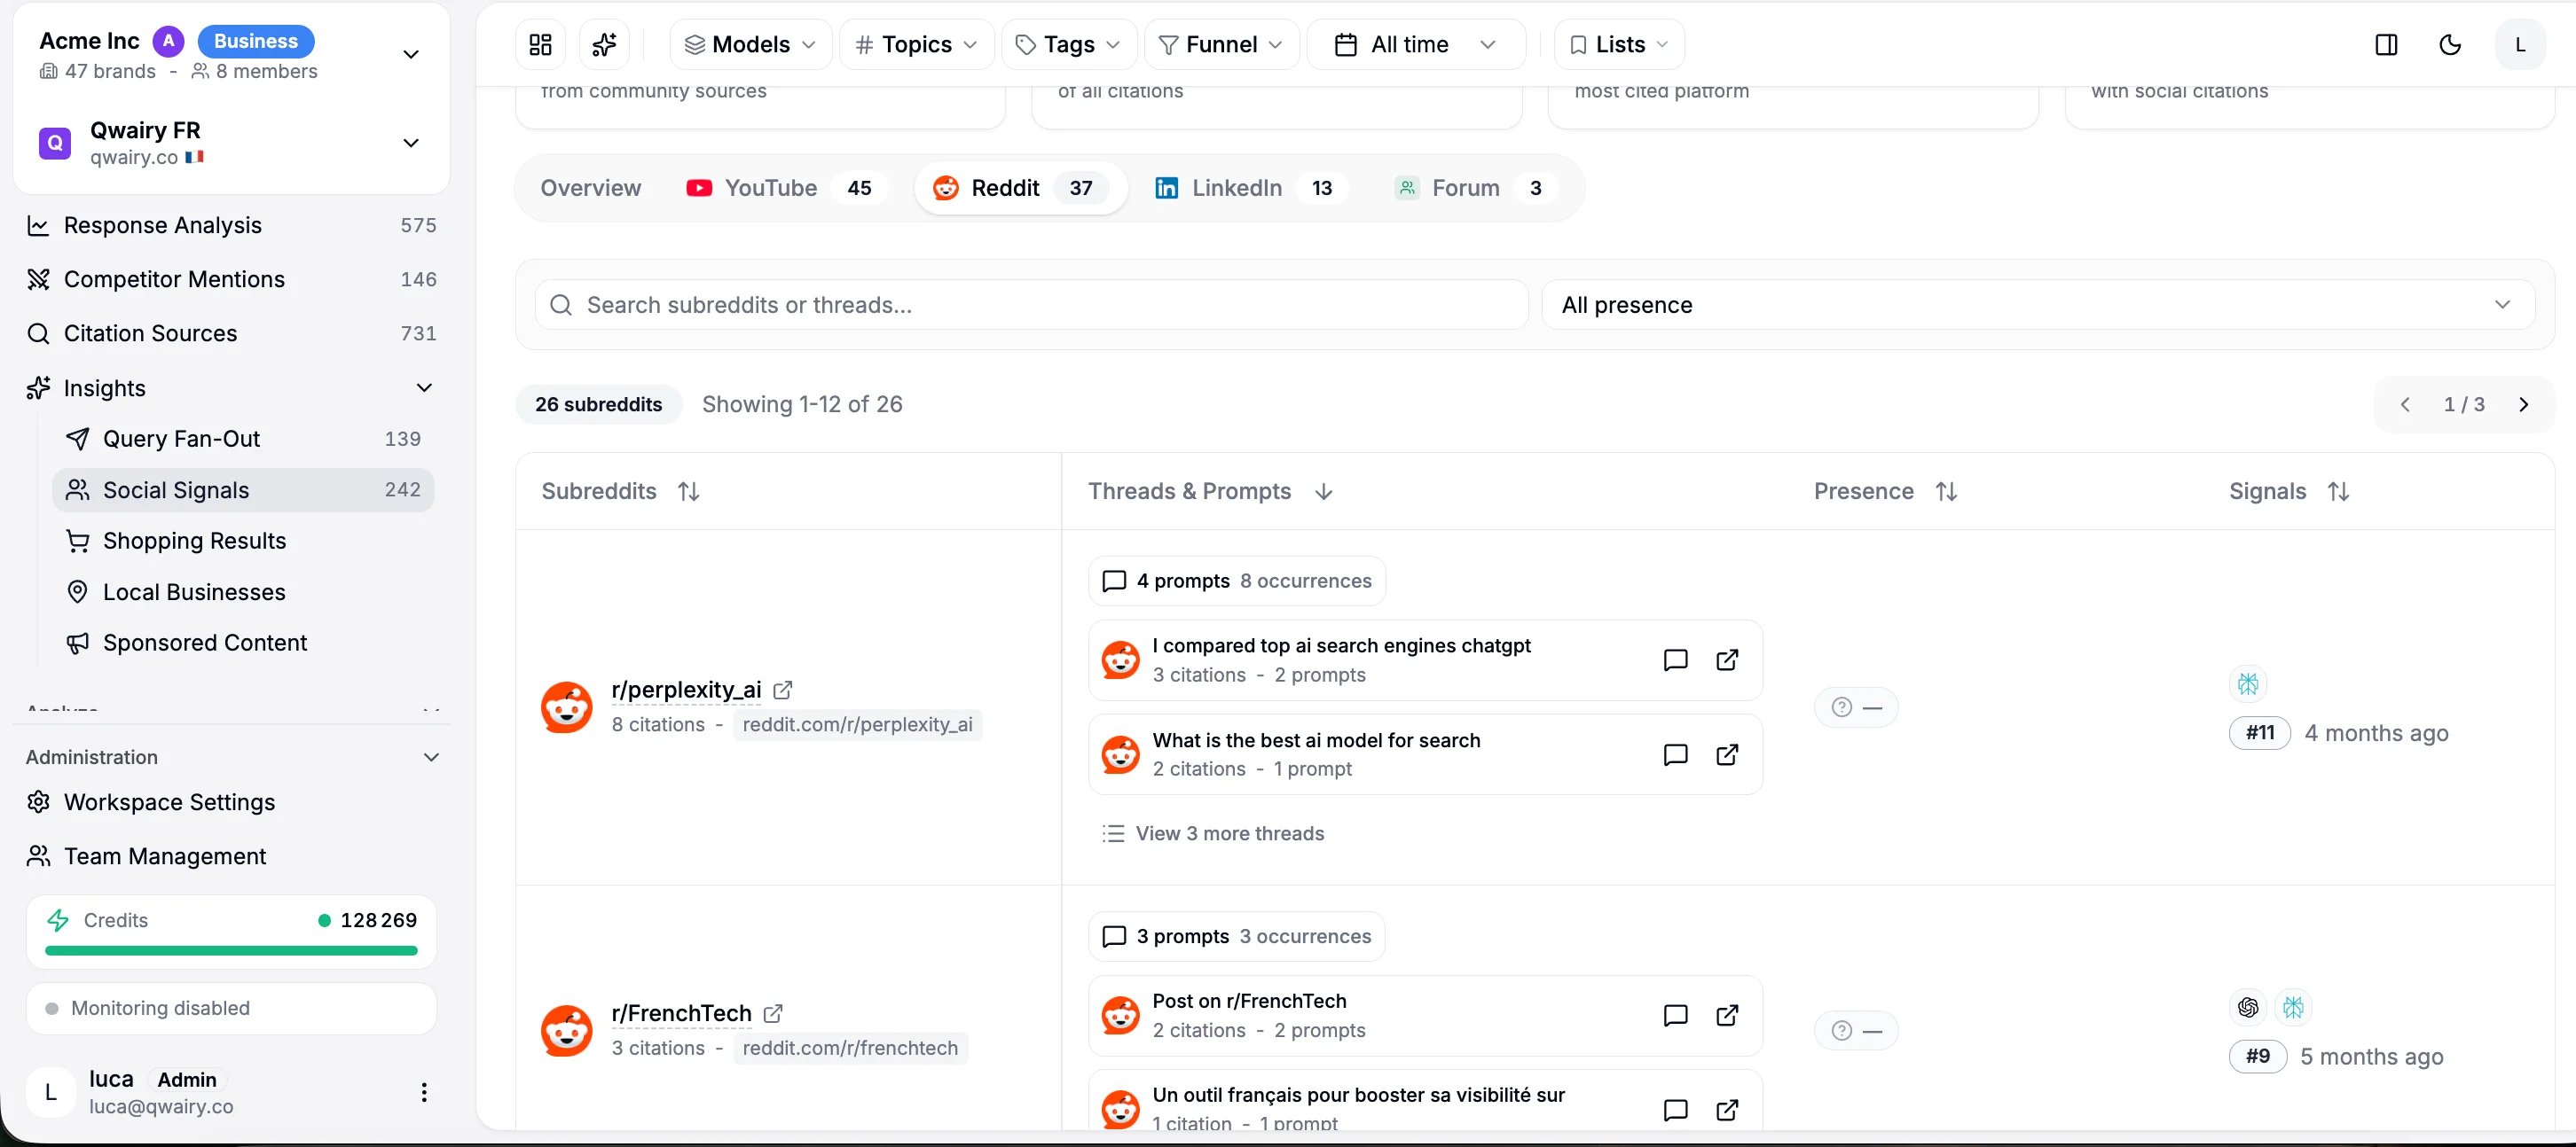This screenshot has width=2576, height=1147.
Task: Click the AI sparkles icon in toolbar
Action: coord(604,45)
